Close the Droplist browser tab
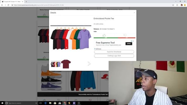Screen dimensions: 187x105 coord(22,2)
